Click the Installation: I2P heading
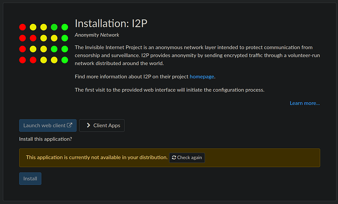This screenshot has width=338, height=204. (111, 23)
